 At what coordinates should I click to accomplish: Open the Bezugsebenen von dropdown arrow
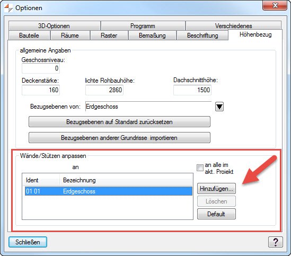click(219, 107)
